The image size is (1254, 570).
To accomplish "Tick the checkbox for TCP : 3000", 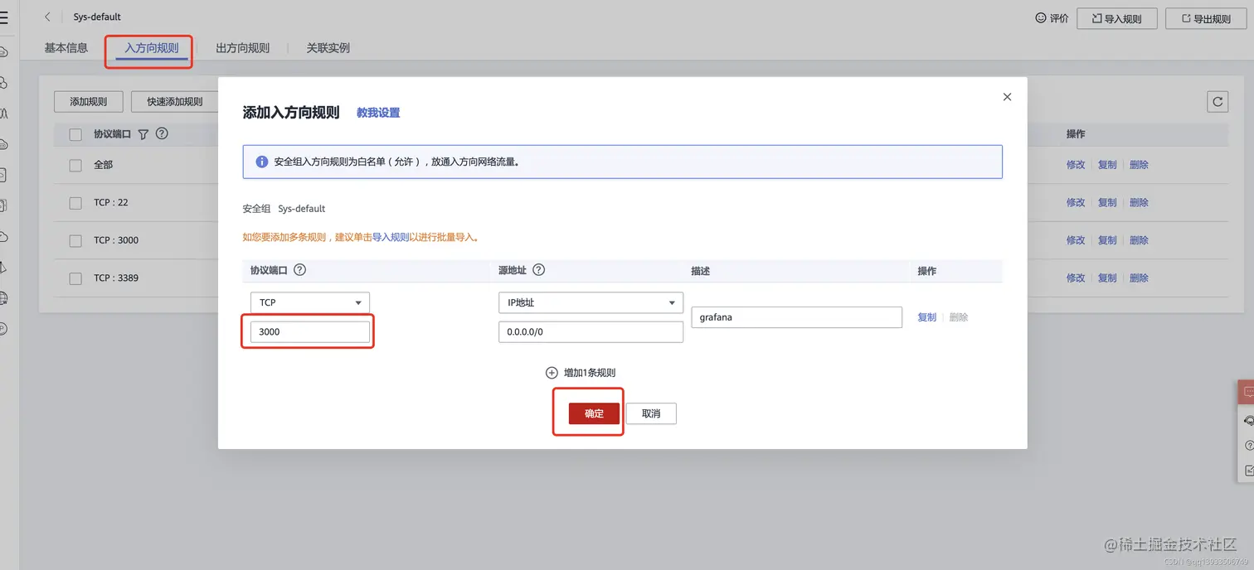I will point(75,240).
